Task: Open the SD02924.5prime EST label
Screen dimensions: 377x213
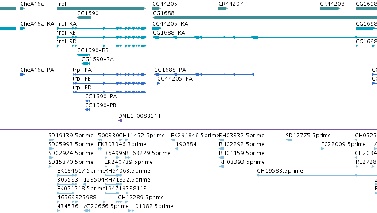Action: pos(71,153)
